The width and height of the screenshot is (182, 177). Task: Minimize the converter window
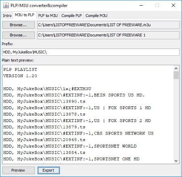(x=141, y=6)
